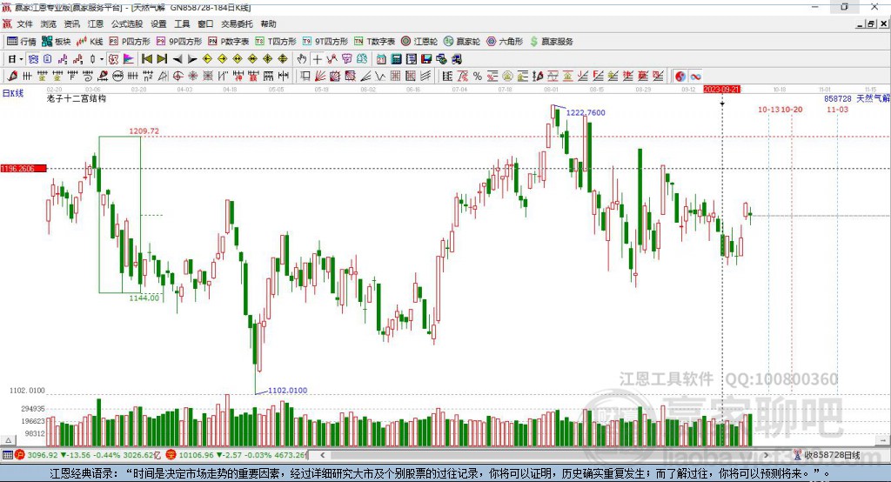891x482 pixels.
Task: Open the 9T四方形 tool
Action: tap(325, 42)
